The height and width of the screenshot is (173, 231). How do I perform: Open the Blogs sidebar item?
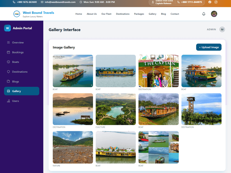click(16, 82)
